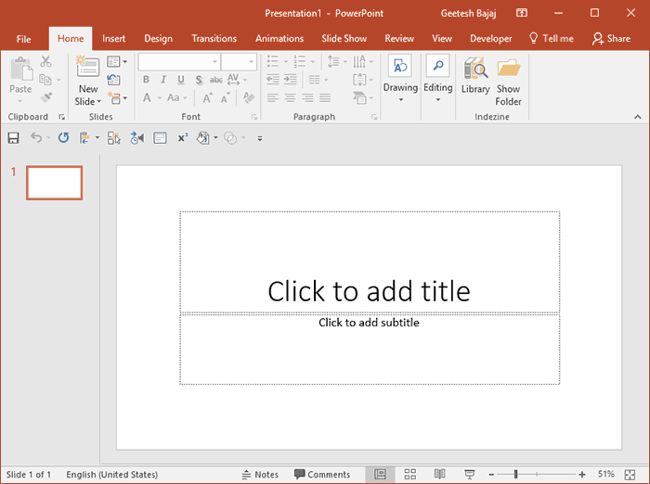Image resolution: width=650 pixels, height=484 pixels.
Task: Click the Share button
Action: [x=611, y=39]
